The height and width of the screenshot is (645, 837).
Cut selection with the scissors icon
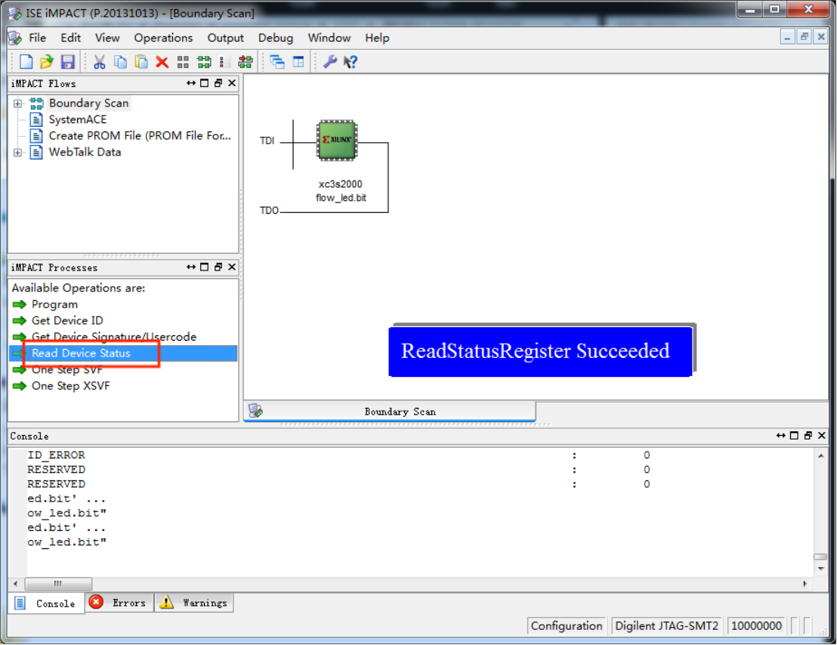coord(99,62)
